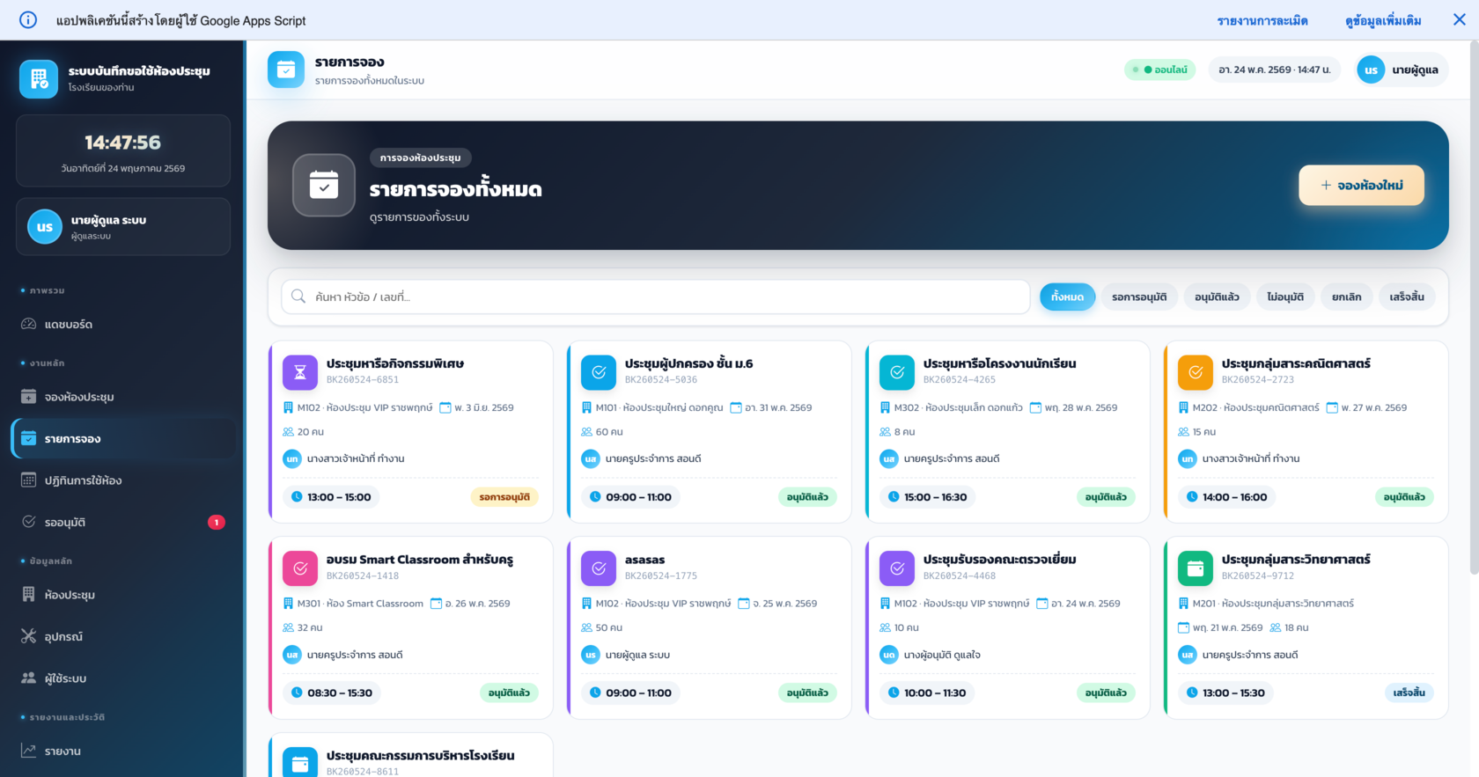The image size is (1479, 777).
Task: Click the page vertical scrollbar
Action: point(1474,310)
